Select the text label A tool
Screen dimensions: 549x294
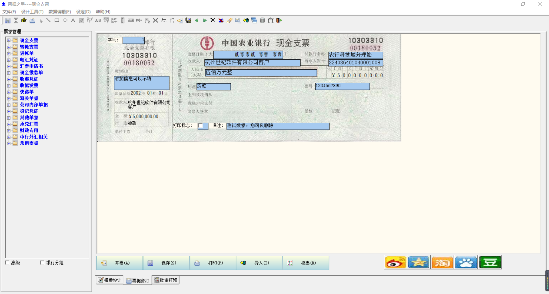point(73,20)
